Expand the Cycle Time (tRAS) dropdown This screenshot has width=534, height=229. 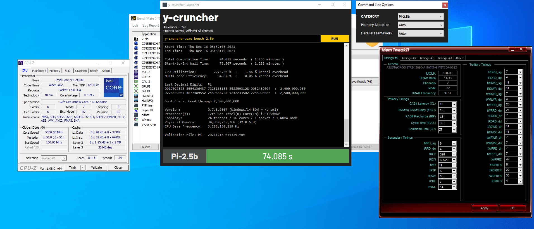[x=454, y=123]
